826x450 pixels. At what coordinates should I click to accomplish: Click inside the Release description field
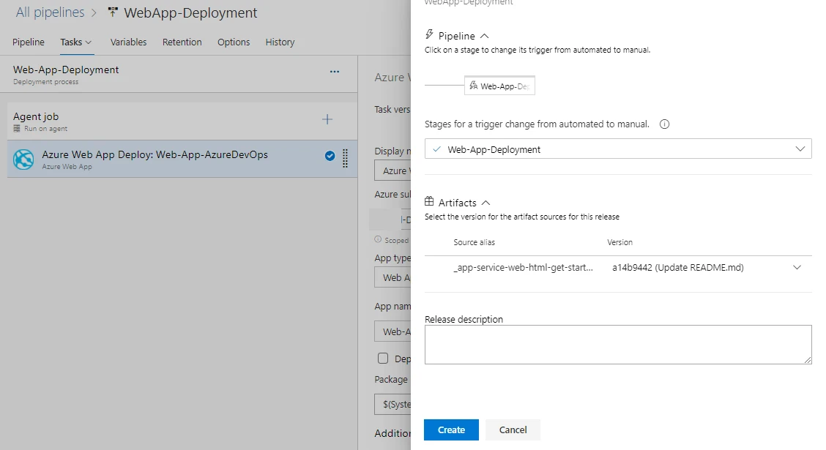point(617,344)
